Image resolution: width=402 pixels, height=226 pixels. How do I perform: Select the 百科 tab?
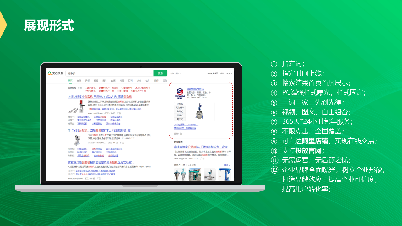130,80
